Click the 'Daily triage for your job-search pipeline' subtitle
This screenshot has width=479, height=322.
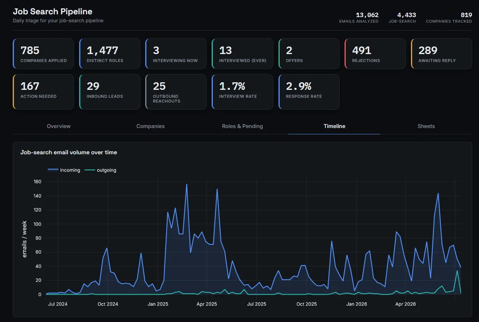pos(58,21)
